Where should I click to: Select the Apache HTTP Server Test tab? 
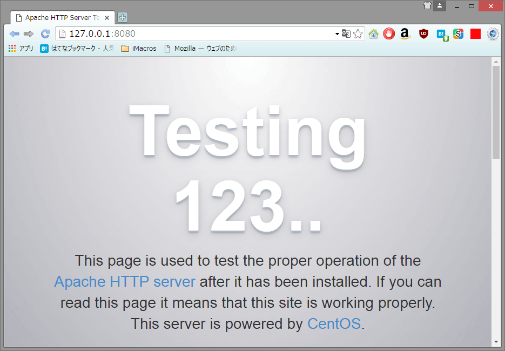point(63,18)
